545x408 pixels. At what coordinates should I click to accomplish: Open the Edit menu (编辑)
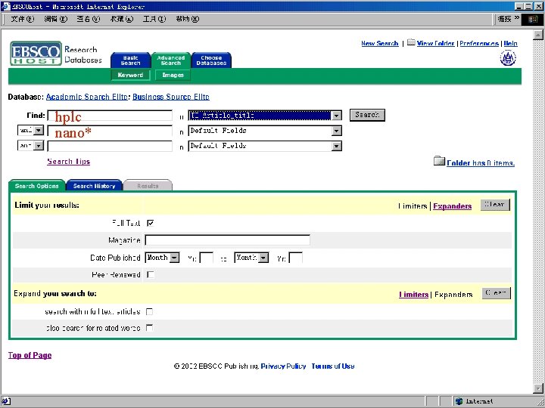pyautogui.click(x=55, y=19)
